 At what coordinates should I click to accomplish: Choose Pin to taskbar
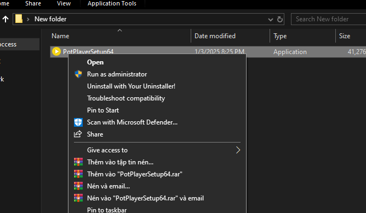[x=157, y=209]
